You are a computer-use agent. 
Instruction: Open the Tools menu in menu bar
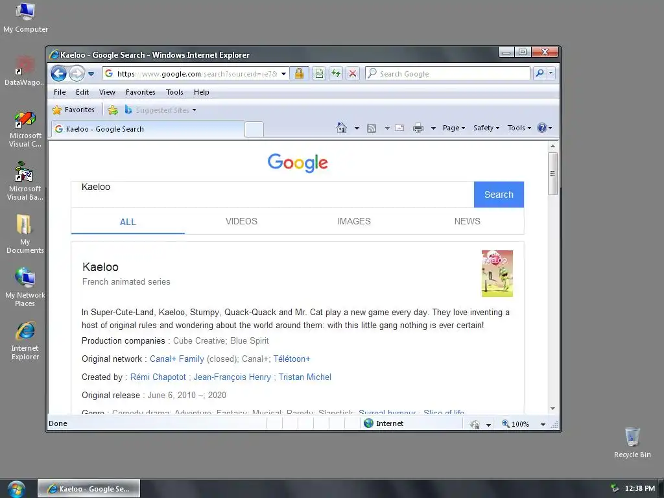(174, 92)
